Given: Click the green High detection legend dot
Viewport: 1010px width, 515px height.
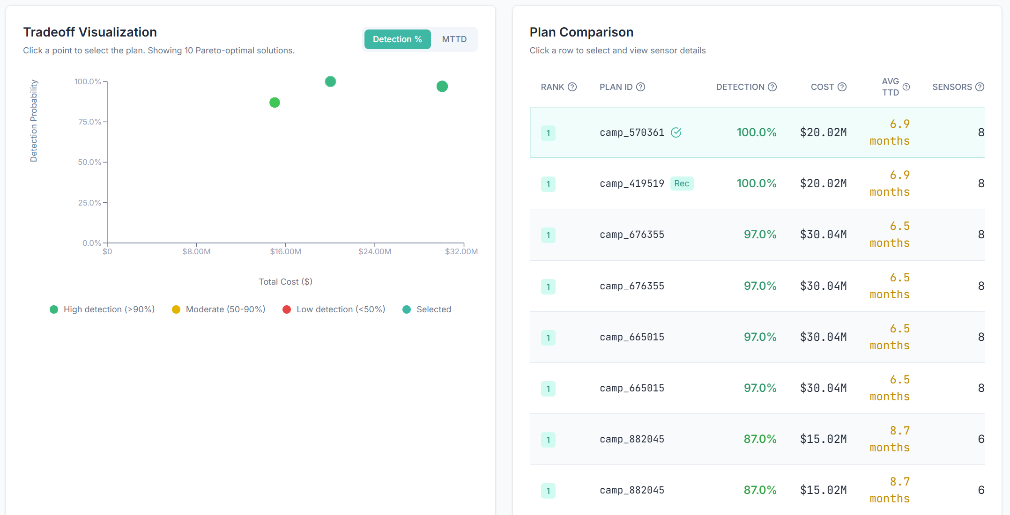Looking at the screenshot, I should point(54,309).
